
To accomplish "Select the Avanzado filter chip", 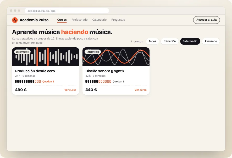I will tap(211, 41).
